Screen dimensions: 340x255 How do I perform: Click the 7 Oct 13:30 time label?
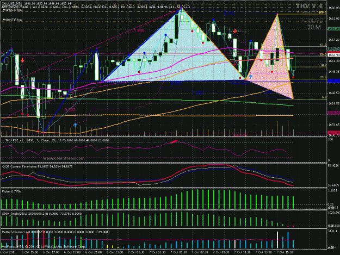(263, 252)
